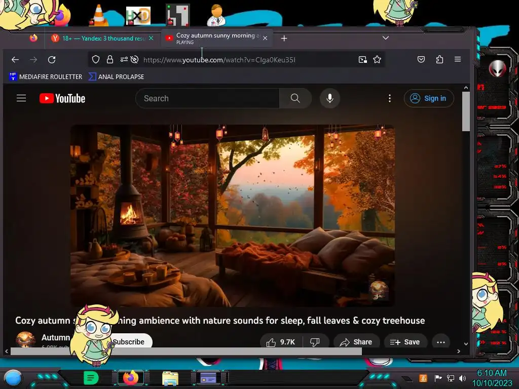Click the scroll right arrow
The height and width of the screenshot is (389, 519).
tap(458, 352)
